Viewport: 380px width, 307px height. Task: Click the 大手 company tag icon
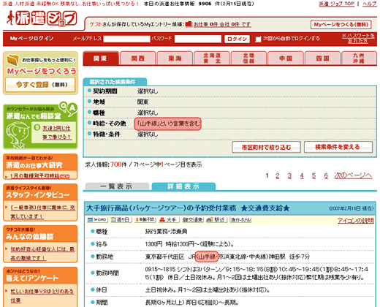(x=169, y=220)
